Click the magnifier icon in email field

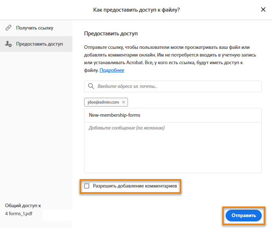pyautogui.click(x=91, y=86)
